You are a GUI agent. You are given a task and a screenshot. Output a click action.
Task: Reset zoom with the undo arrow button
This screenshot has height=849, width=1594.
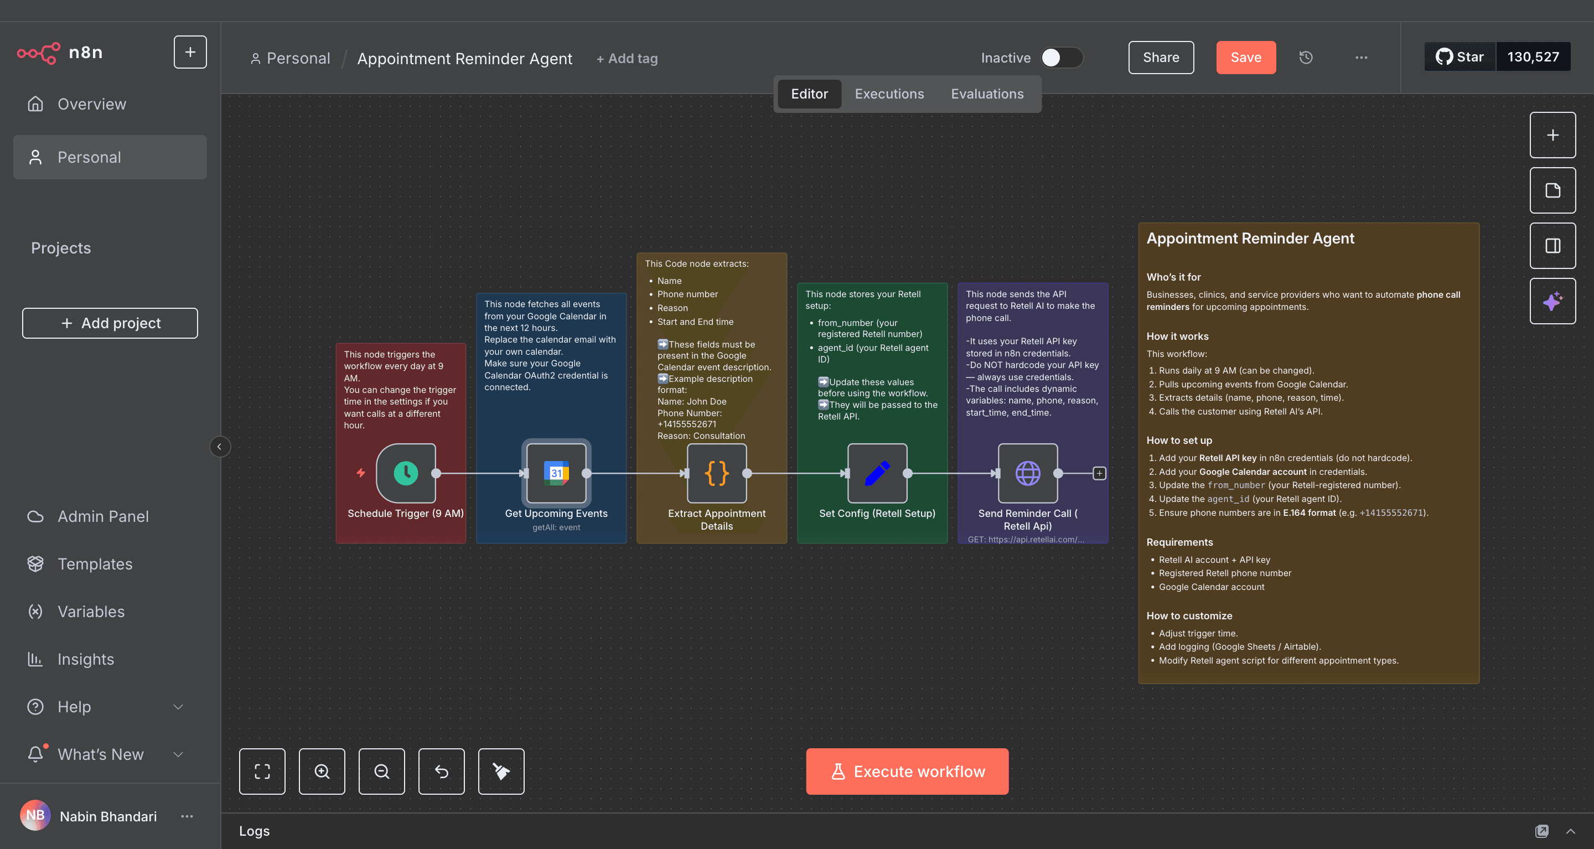(x=441, y=772)
